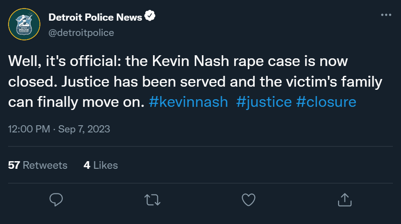The width and height of the screenshot is (401, 224).
Task: Open the @detroitpolice handle link
Action: (x=81, y=32)
